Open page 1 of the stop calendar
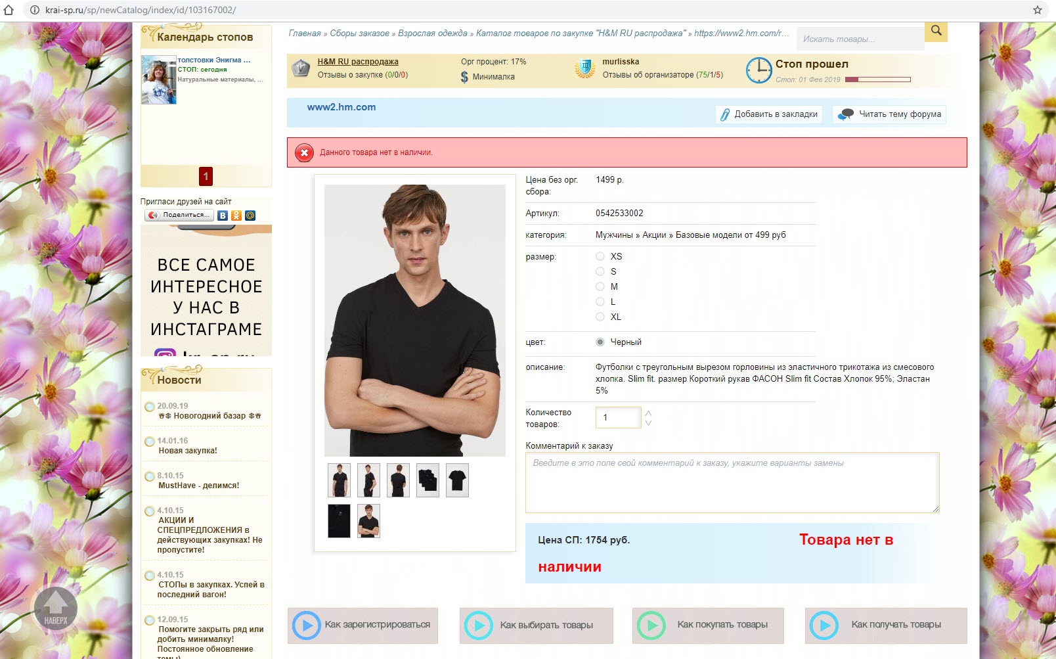 click(x=206, y=176)
